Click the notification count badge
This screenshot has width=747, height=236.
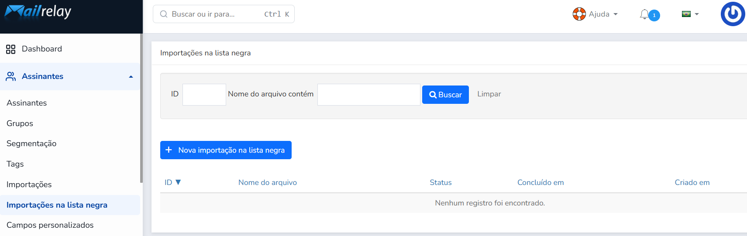pyautogui.click(x=654, y=15)
